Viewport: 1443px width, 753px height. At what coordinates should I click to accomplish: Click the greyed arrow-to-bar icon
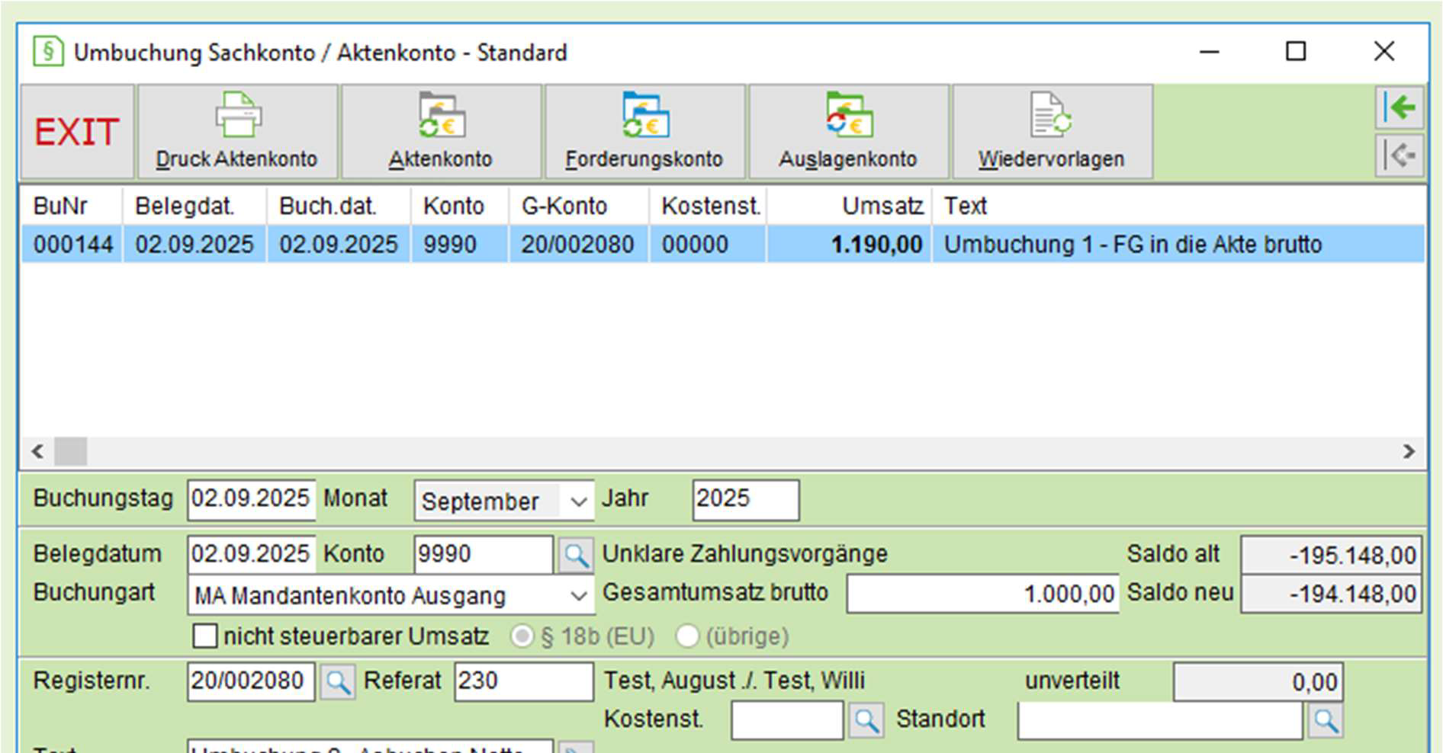click(1400, 155)
